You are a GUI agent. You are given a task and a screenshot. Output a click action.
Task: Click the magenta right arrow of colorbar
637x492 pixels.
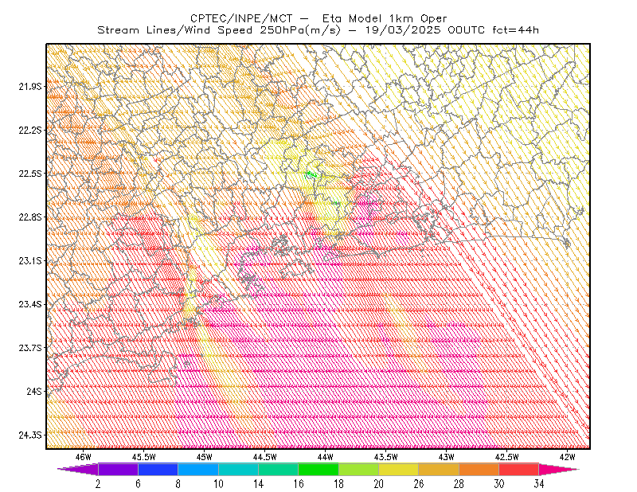coord(559,469)
